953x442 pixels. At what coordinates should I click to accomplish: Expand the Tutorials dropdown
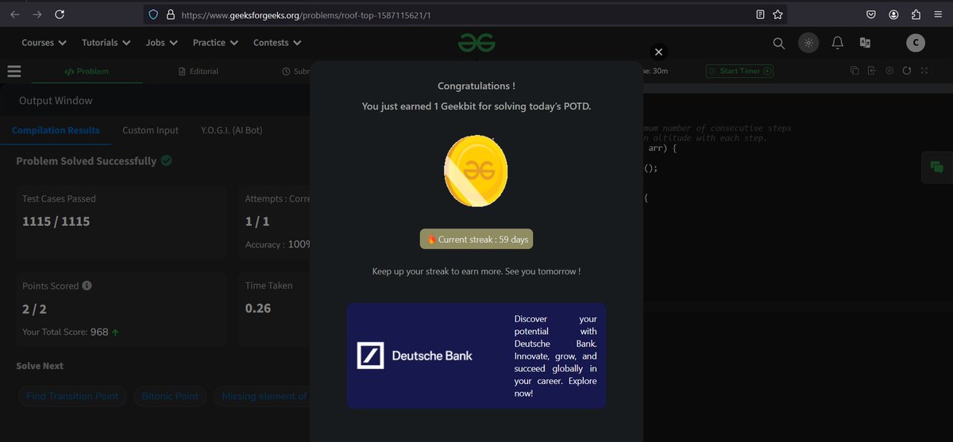105,43
